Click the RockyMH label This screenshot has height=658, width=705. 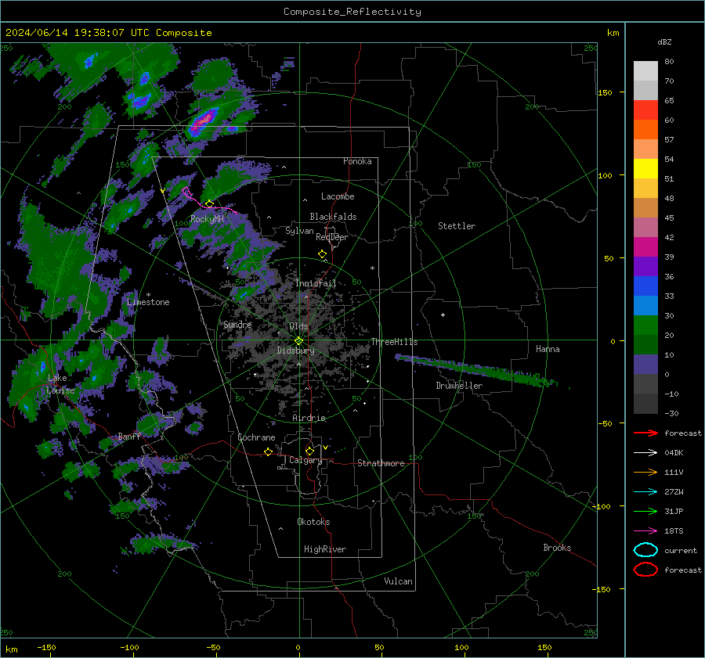tap(207, 219)
